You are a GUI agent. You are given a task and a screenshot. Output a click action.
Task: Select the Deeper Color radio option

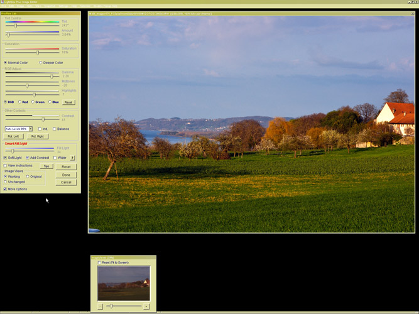(x=41, y=63)
